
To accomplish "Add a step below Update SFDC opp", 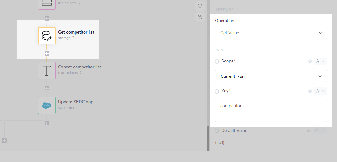I will (x=47, y=123).
